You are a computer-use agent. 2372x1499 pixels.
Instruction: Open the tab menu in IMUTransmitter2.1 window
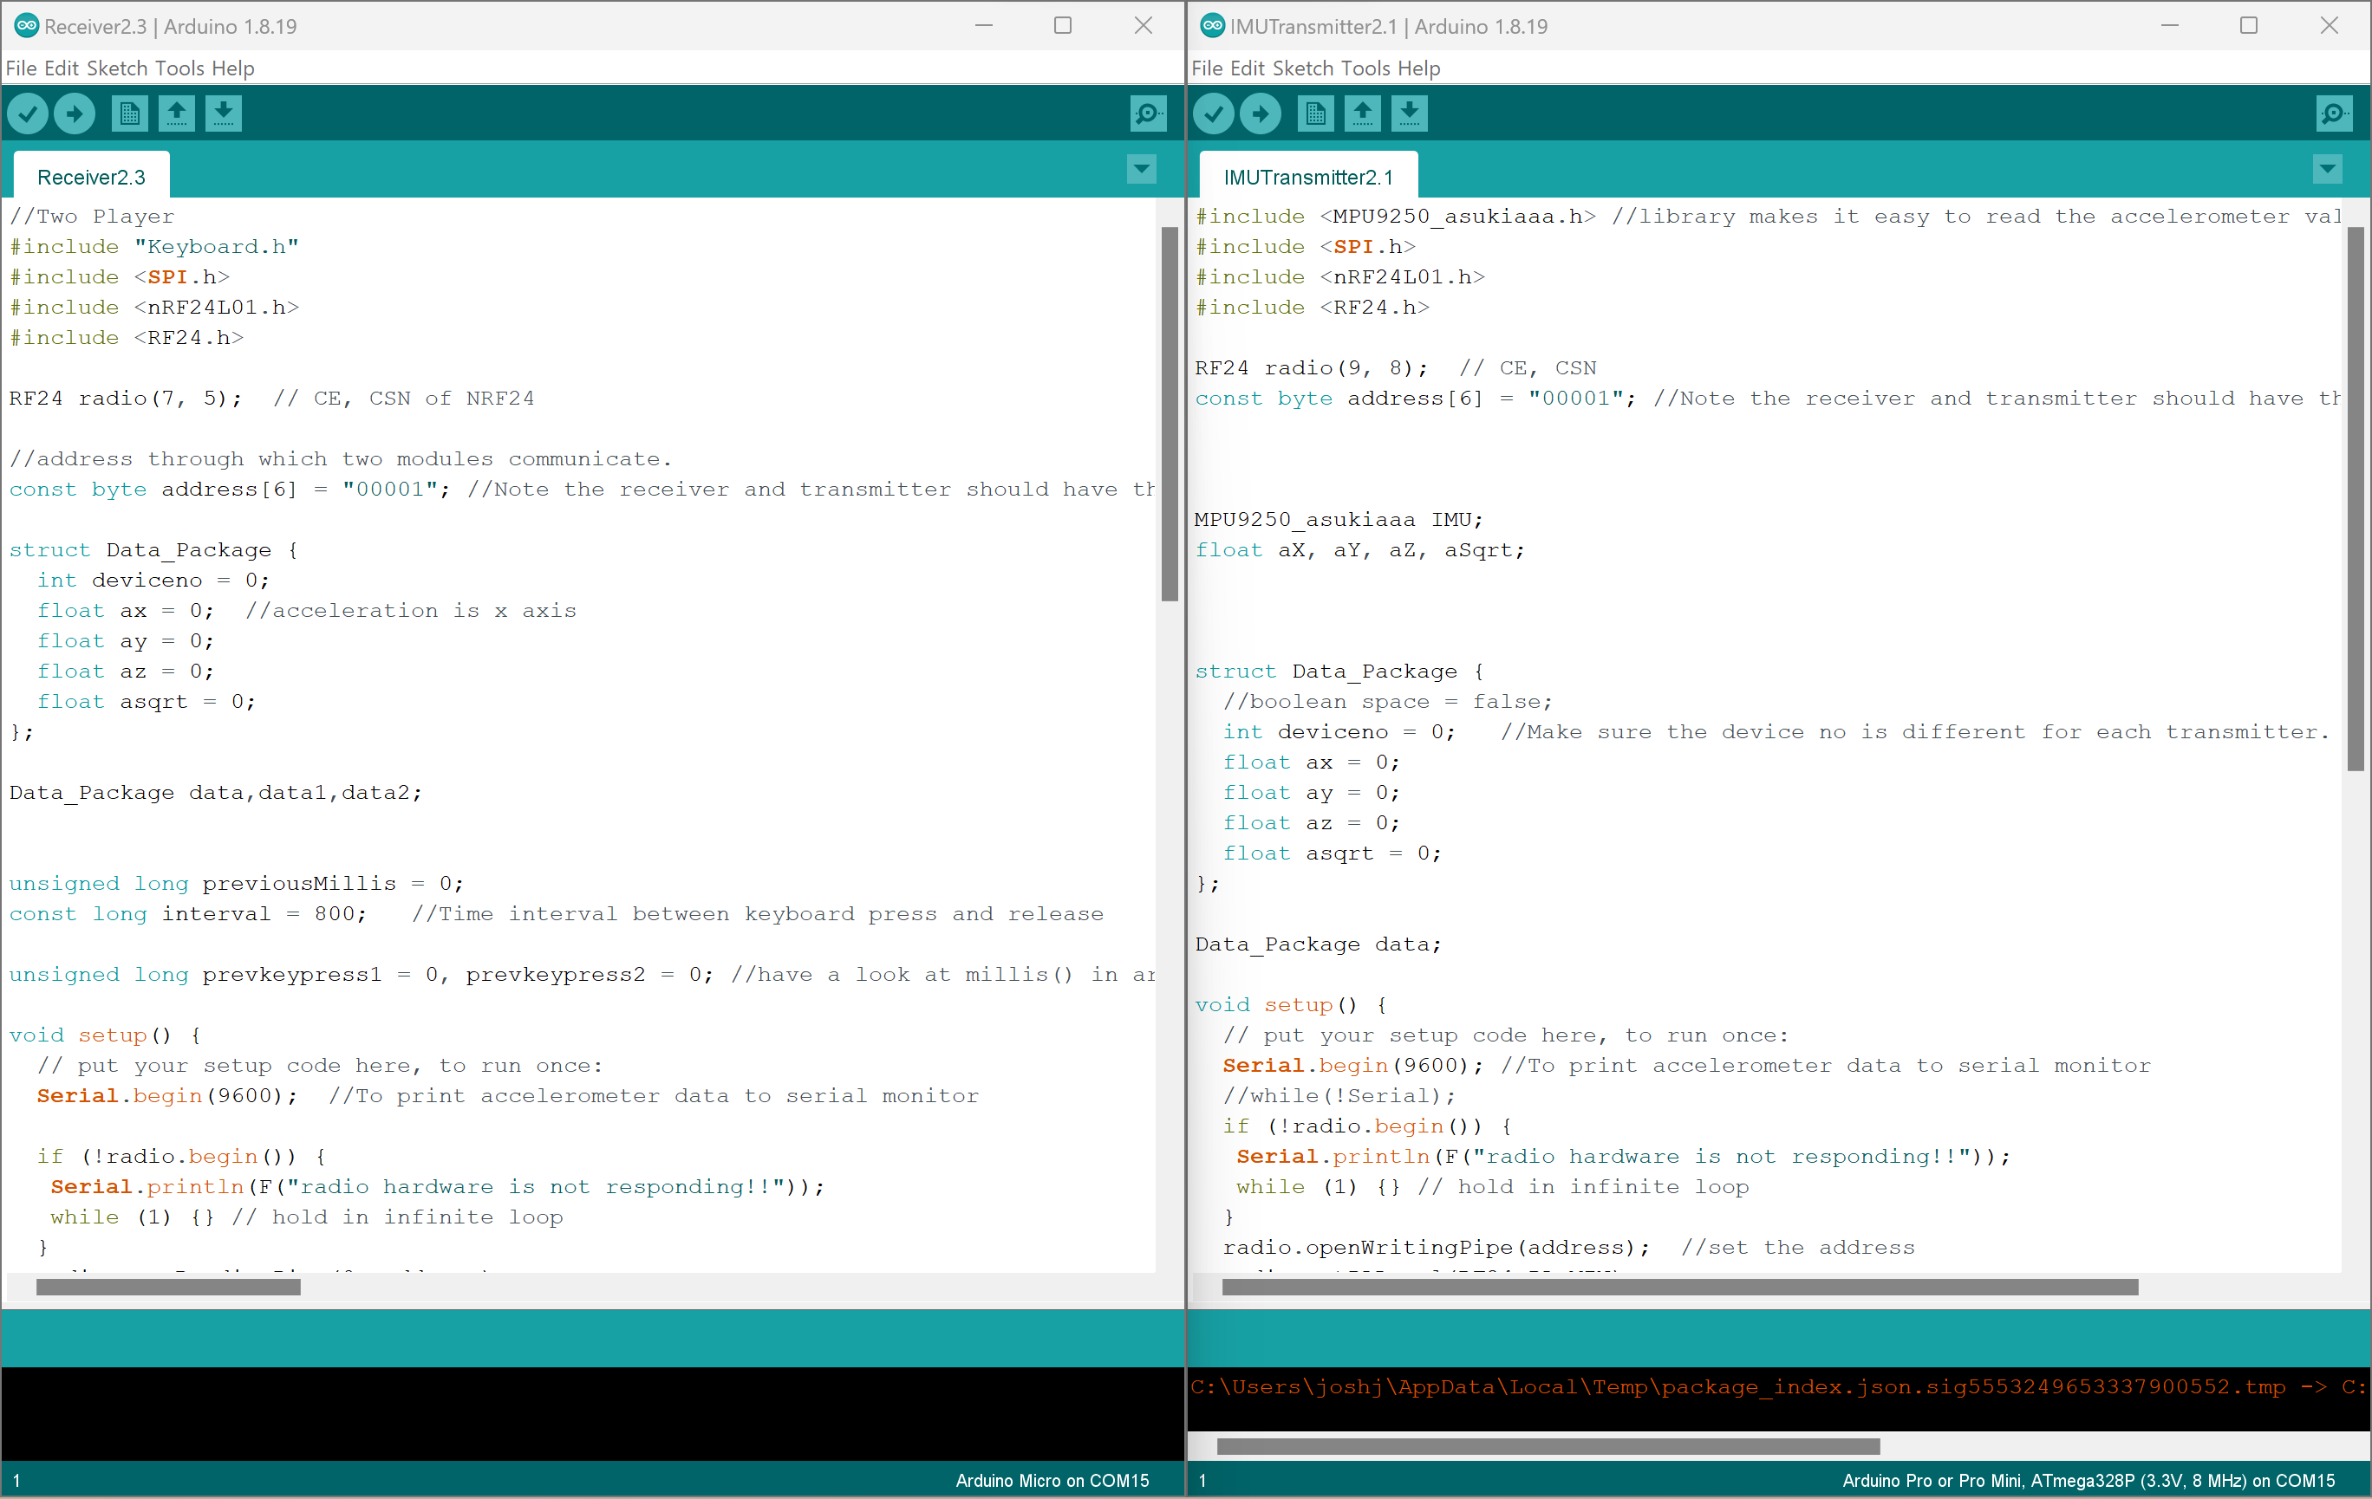tap(2327, 169)
